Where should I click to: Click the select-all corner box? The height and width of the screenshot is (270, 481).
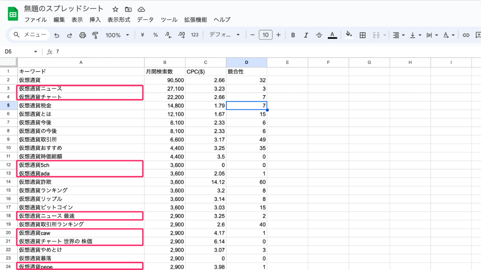tap(8, 62)
